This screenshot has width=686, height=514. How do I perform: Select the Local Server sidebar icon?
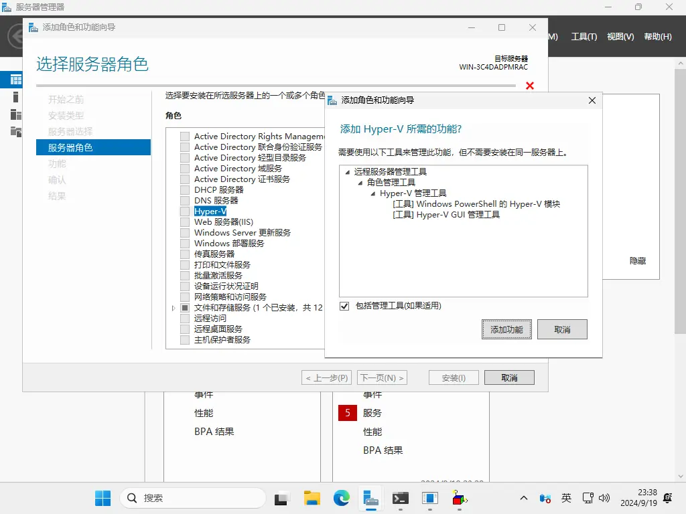click(x=16, y=97)
